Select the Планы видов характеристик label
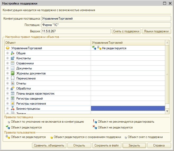174x151 pixels. tap(35, 94)
